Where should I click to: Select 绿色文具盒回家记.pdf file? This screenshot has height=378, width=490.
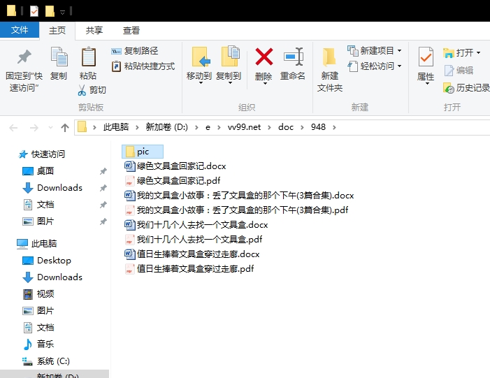172,180
